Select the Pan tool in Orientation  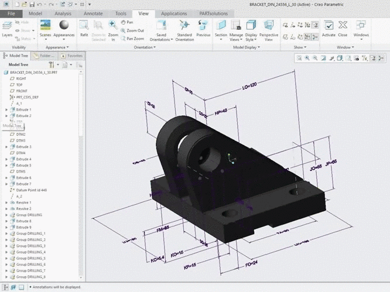click(126, 22)
